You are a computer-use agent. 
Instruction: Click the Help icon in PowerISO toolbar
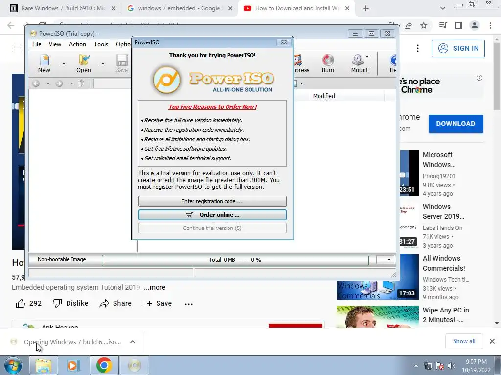pyautogui.click(x=393, y=63)
